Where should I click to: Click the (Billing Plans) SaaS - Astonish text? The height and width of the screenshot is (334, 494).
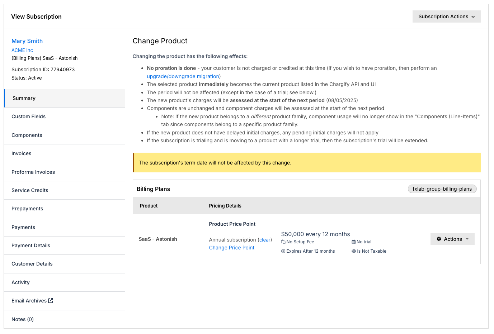pyautogui.click(x=44, y=58)
